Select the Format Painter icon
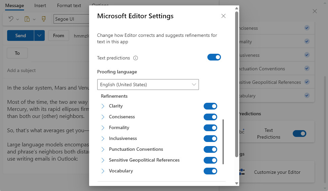 tap(43, 19)
